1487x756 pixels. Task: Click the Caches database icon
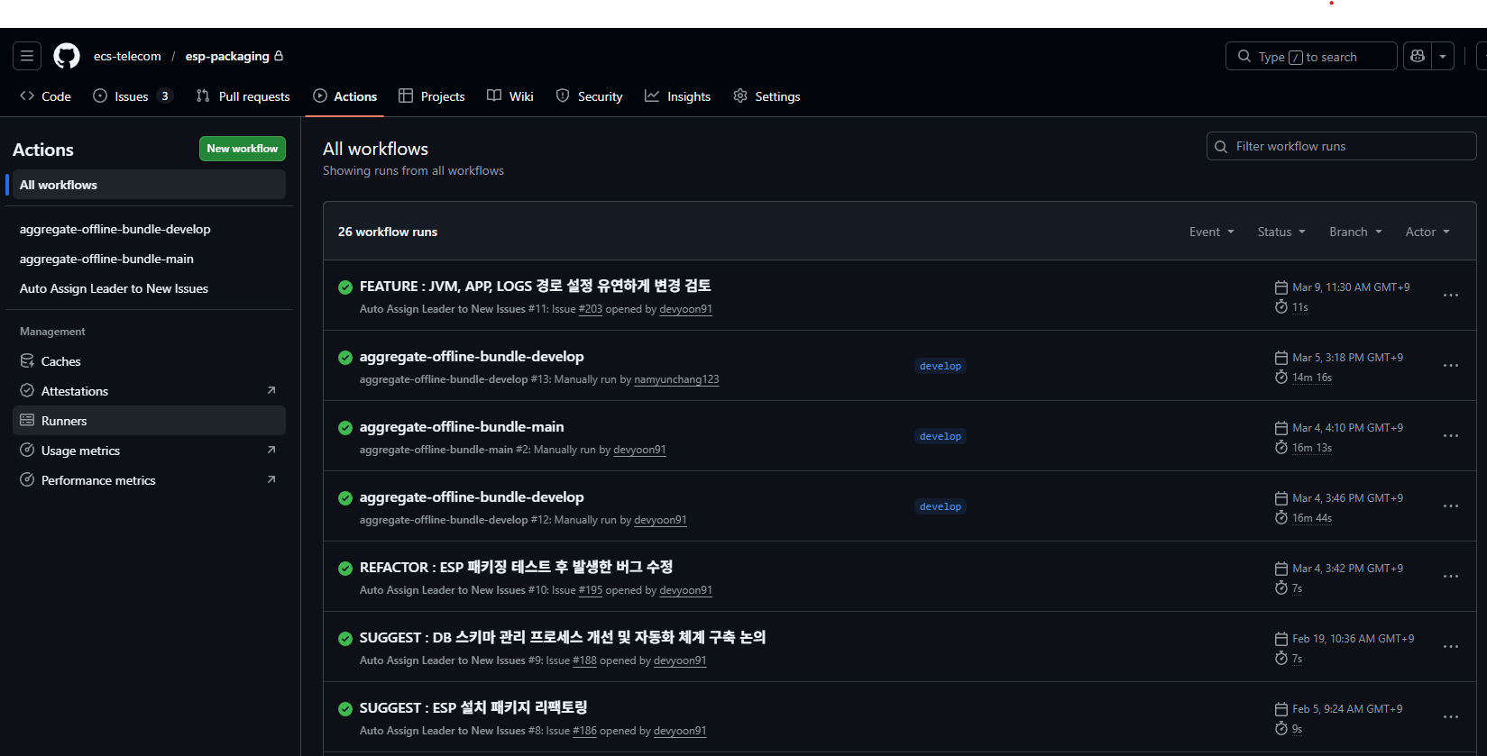[x=27, y=361]
